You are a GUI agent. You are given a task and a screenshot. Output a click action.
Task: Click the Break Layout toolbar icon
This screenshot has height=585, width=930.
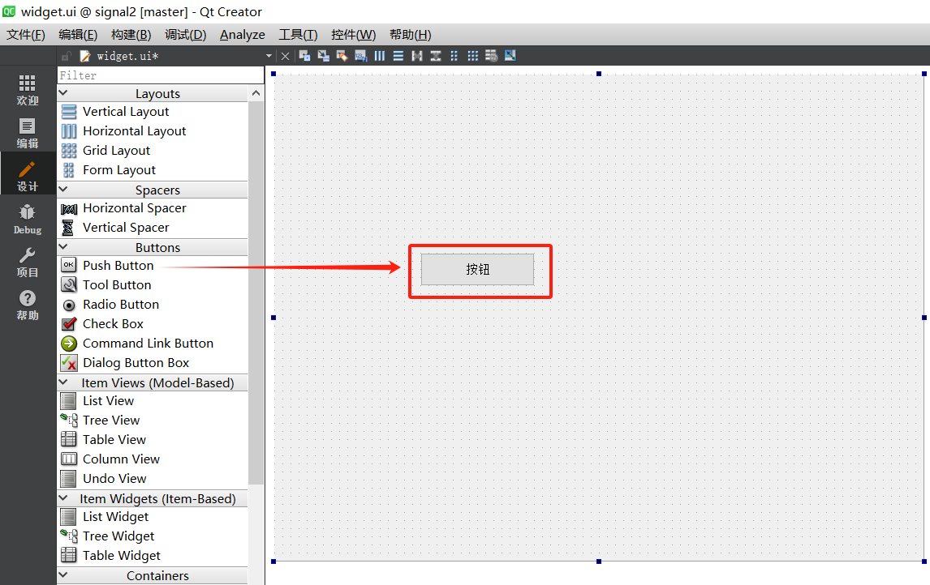coord(491,56)
